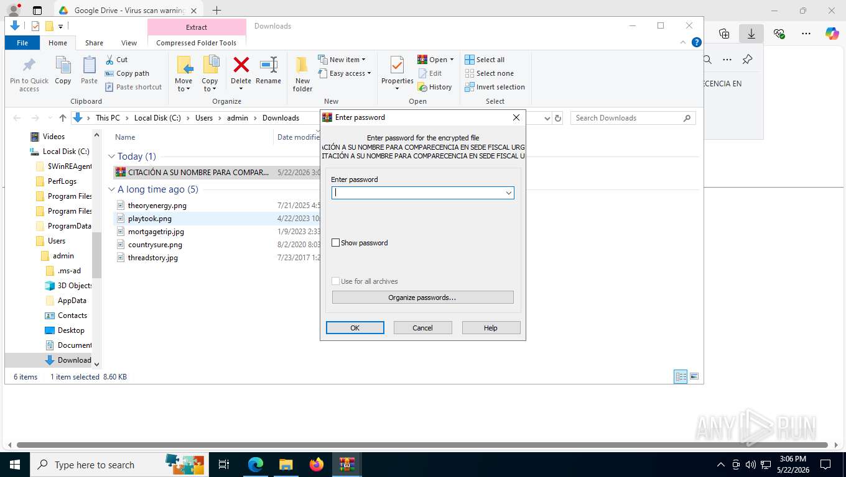Image resolution: width=846 pixels, height=477 pixels.
Task: Click Select none in ribbon
Action: (489, 73)
